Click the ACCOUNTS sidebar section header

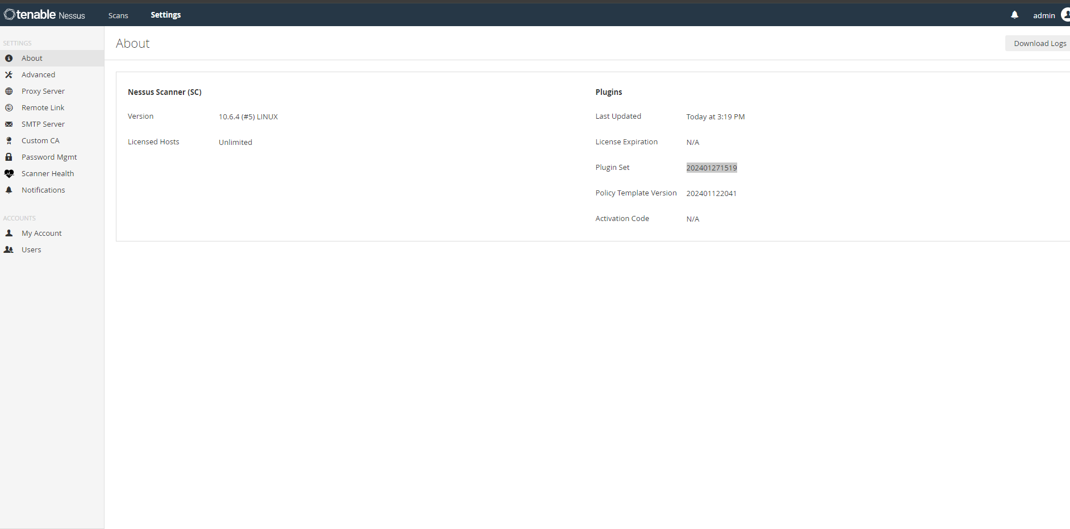point(19,218)
